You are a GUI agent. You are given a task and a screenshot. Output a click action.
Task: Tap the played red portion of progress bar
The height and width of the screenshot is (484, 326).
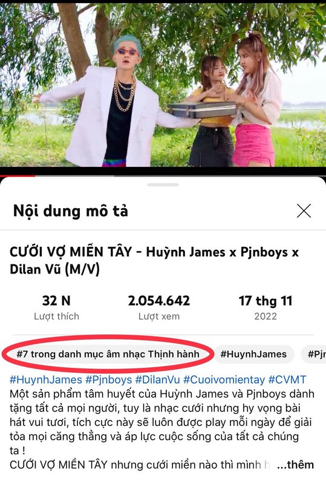point(18,175)
